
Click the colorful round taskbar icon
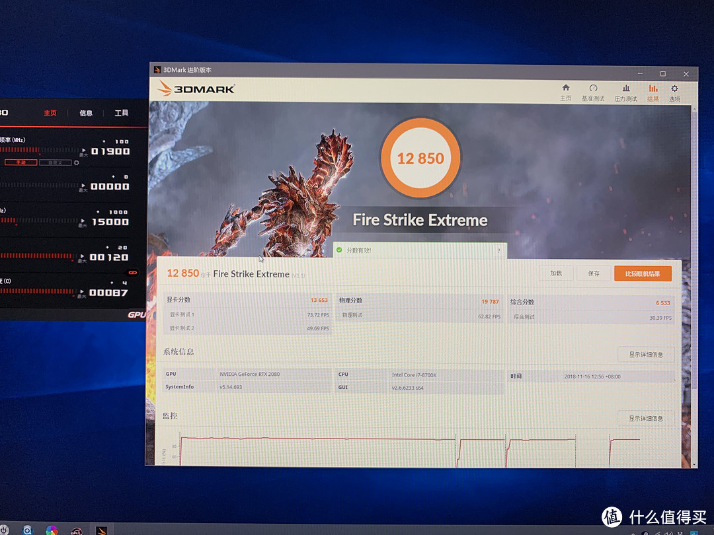pyautogui.click(x=52, y=530)
